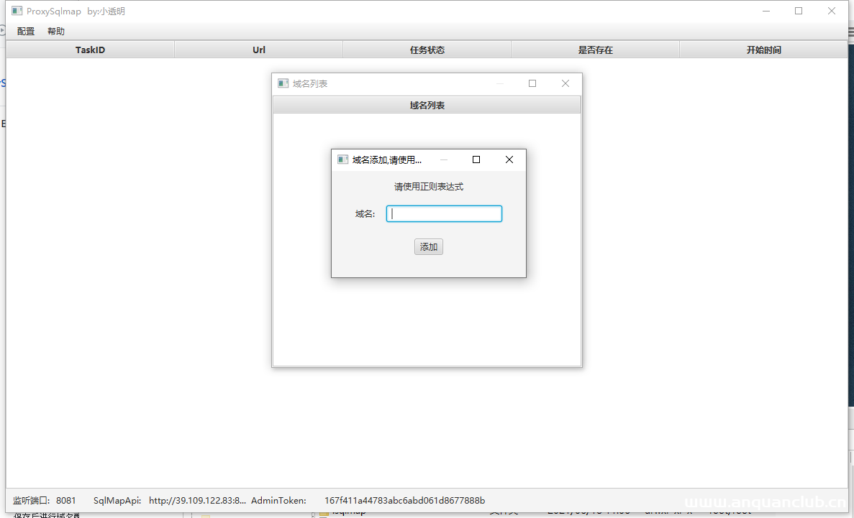Viewport: 854px width, 518px height.
Task: Sort by the Url column header
Action: [x=258, y=50]
